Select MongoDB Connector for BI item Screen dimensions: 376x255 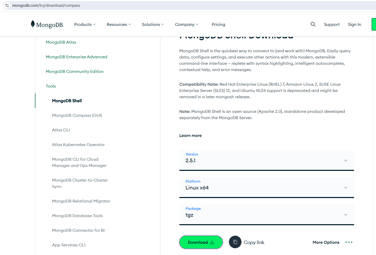click(78, 230)
